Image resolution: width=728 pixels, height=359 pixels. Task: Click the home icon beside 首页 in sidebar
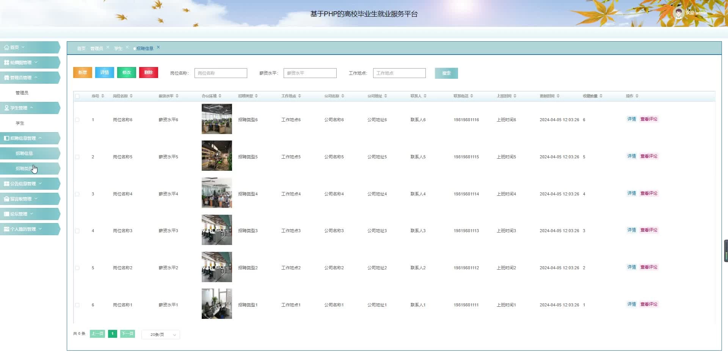(6, 47)
